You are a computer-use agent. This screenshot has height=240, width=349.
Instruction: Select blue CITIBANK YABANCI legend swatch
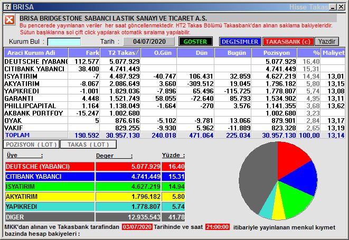click(x=50, y=177)
